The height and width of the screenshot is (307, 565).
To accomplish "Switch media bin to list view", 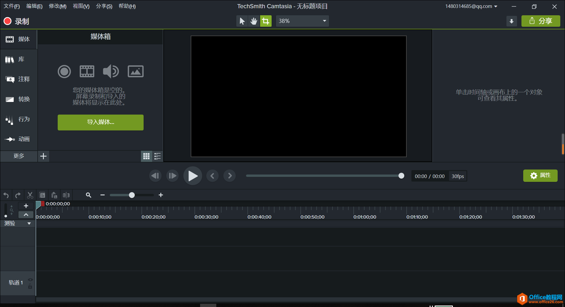I will (x=157, y=156).
